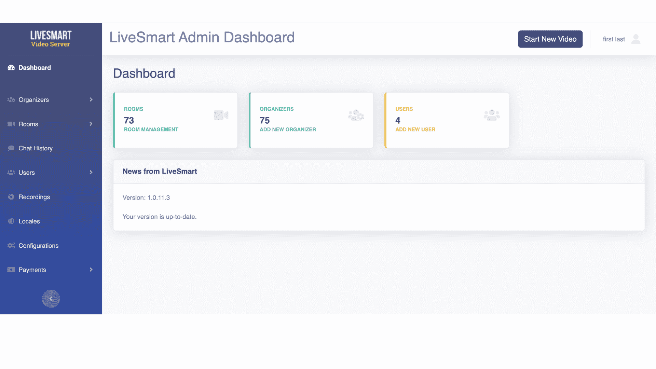Click the Start New Video button
Screen dimensions: 656x369
pyautogui.click(x=550, y=39)
